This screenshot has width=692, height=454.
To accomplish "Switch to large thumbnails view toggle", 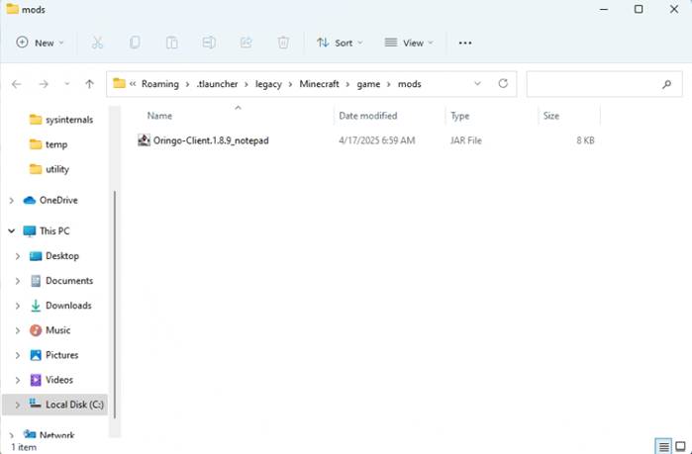I will 679,446.
